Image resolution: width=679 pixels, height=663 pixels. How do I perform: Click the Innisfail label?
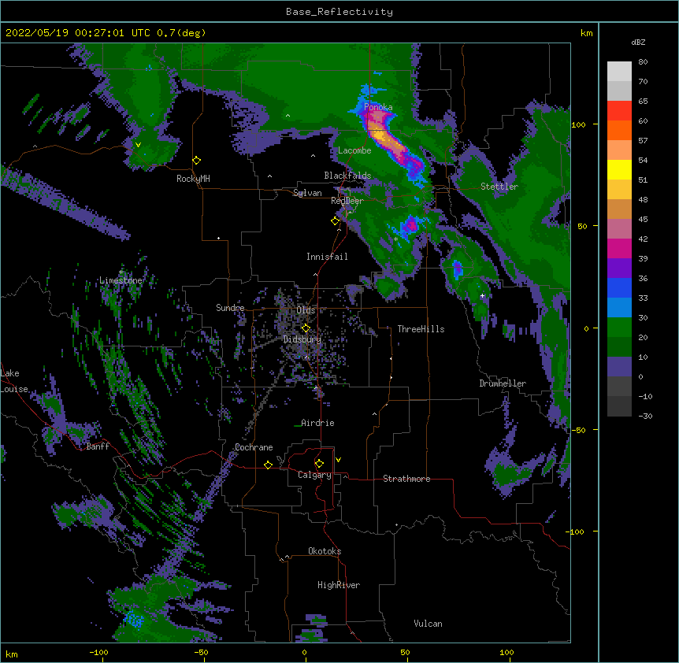(327, 257)
